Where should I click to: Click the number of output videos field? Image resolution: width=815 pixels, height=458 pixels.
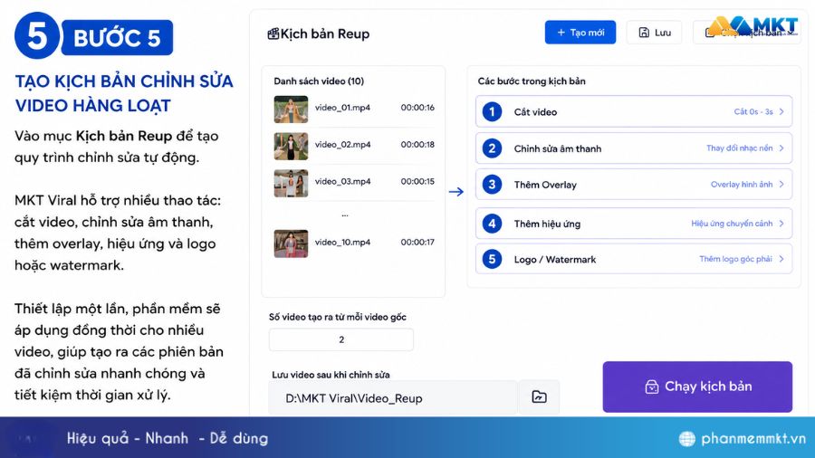[341, 339]
